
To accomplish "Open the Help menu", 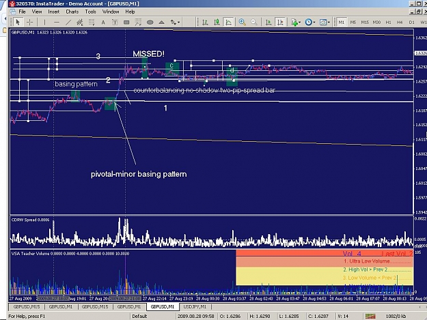I will coord(130,12).
